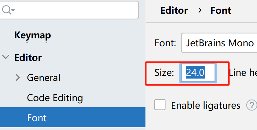This screenshot has height=130, width=257.
Task: Expand the General subsection chevron
Action: tap(18, 78)
